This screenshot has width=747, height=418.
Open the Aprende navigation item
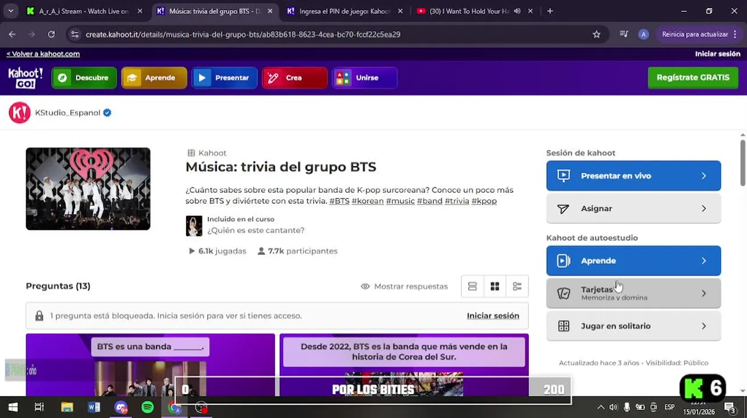pos(154,78)
